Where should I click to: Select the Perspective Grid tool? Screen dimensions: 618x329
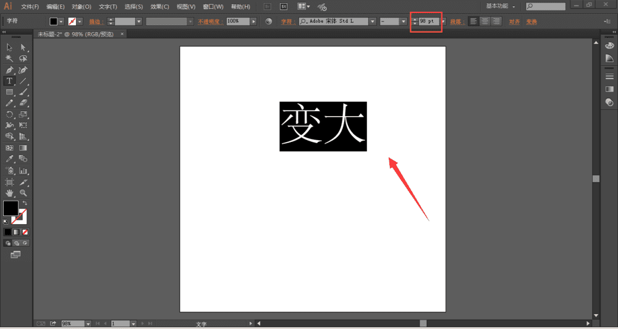23,136
